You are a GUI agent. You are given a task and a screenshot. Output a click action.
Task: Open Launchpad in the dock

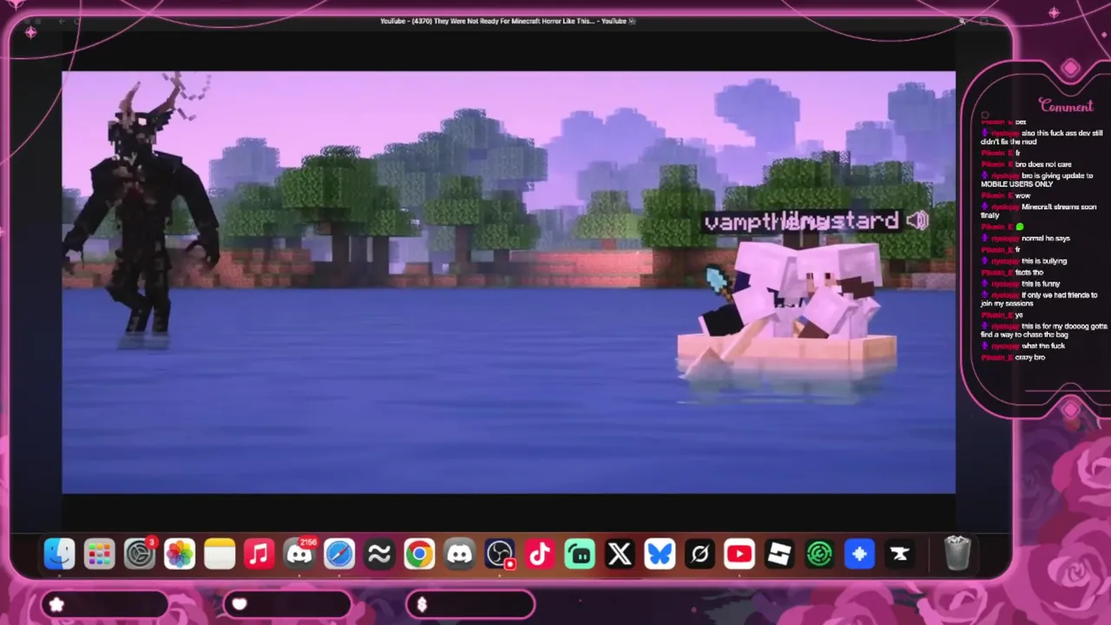click(99, 554)
